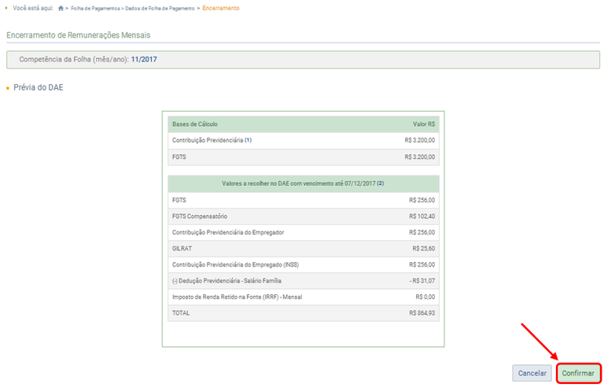Click the Imposto de Renda Retido (IRRF) row
604x388 pixels.
point(237,297)
